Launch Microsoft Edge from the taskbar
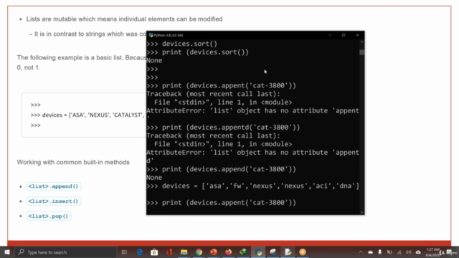The height and width of the screenshot is (258, 459). pos(140,252)
